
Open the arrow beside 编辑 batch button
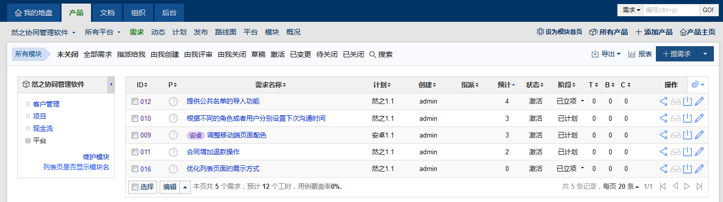point(185,187)
